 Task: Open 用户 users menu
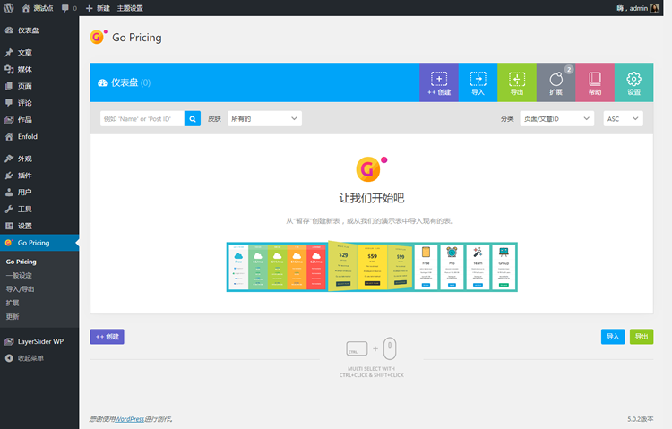tap(39, 192)
